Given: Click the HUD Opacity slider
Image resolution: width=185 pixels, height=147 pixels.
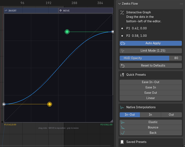Looking at the screenshot, I should click(151, 58).
